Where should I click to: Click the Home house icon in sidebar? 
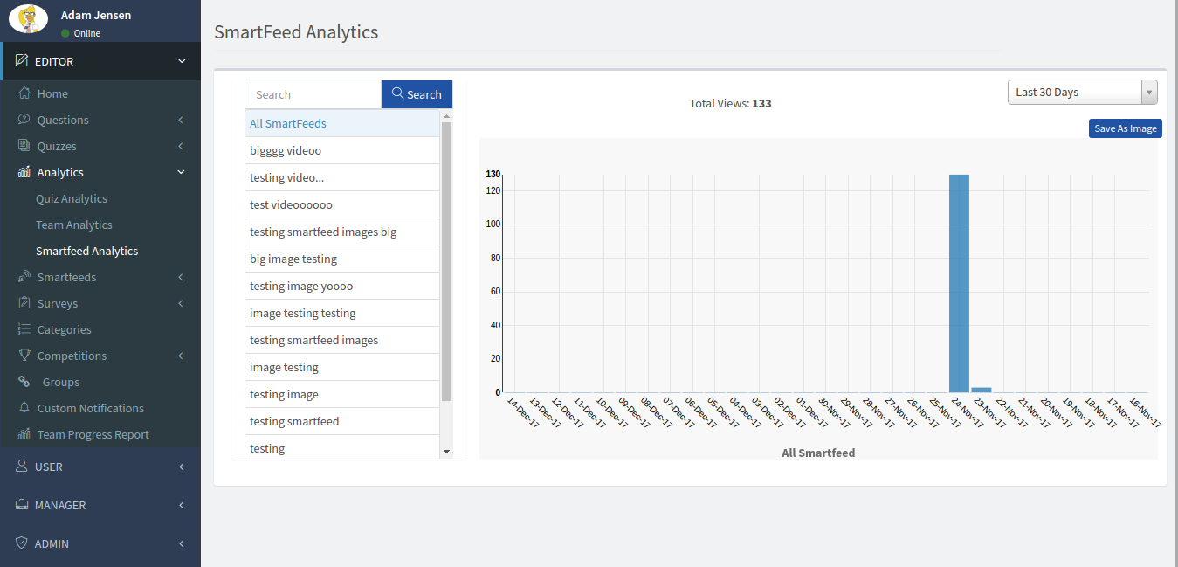pyautogui.click(x=24, y=93)
